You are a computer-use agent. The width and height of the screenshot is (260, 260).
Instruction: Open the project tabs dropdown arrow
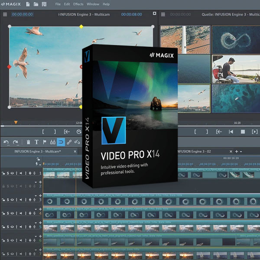pyautogui.click(x=241, y=152)
